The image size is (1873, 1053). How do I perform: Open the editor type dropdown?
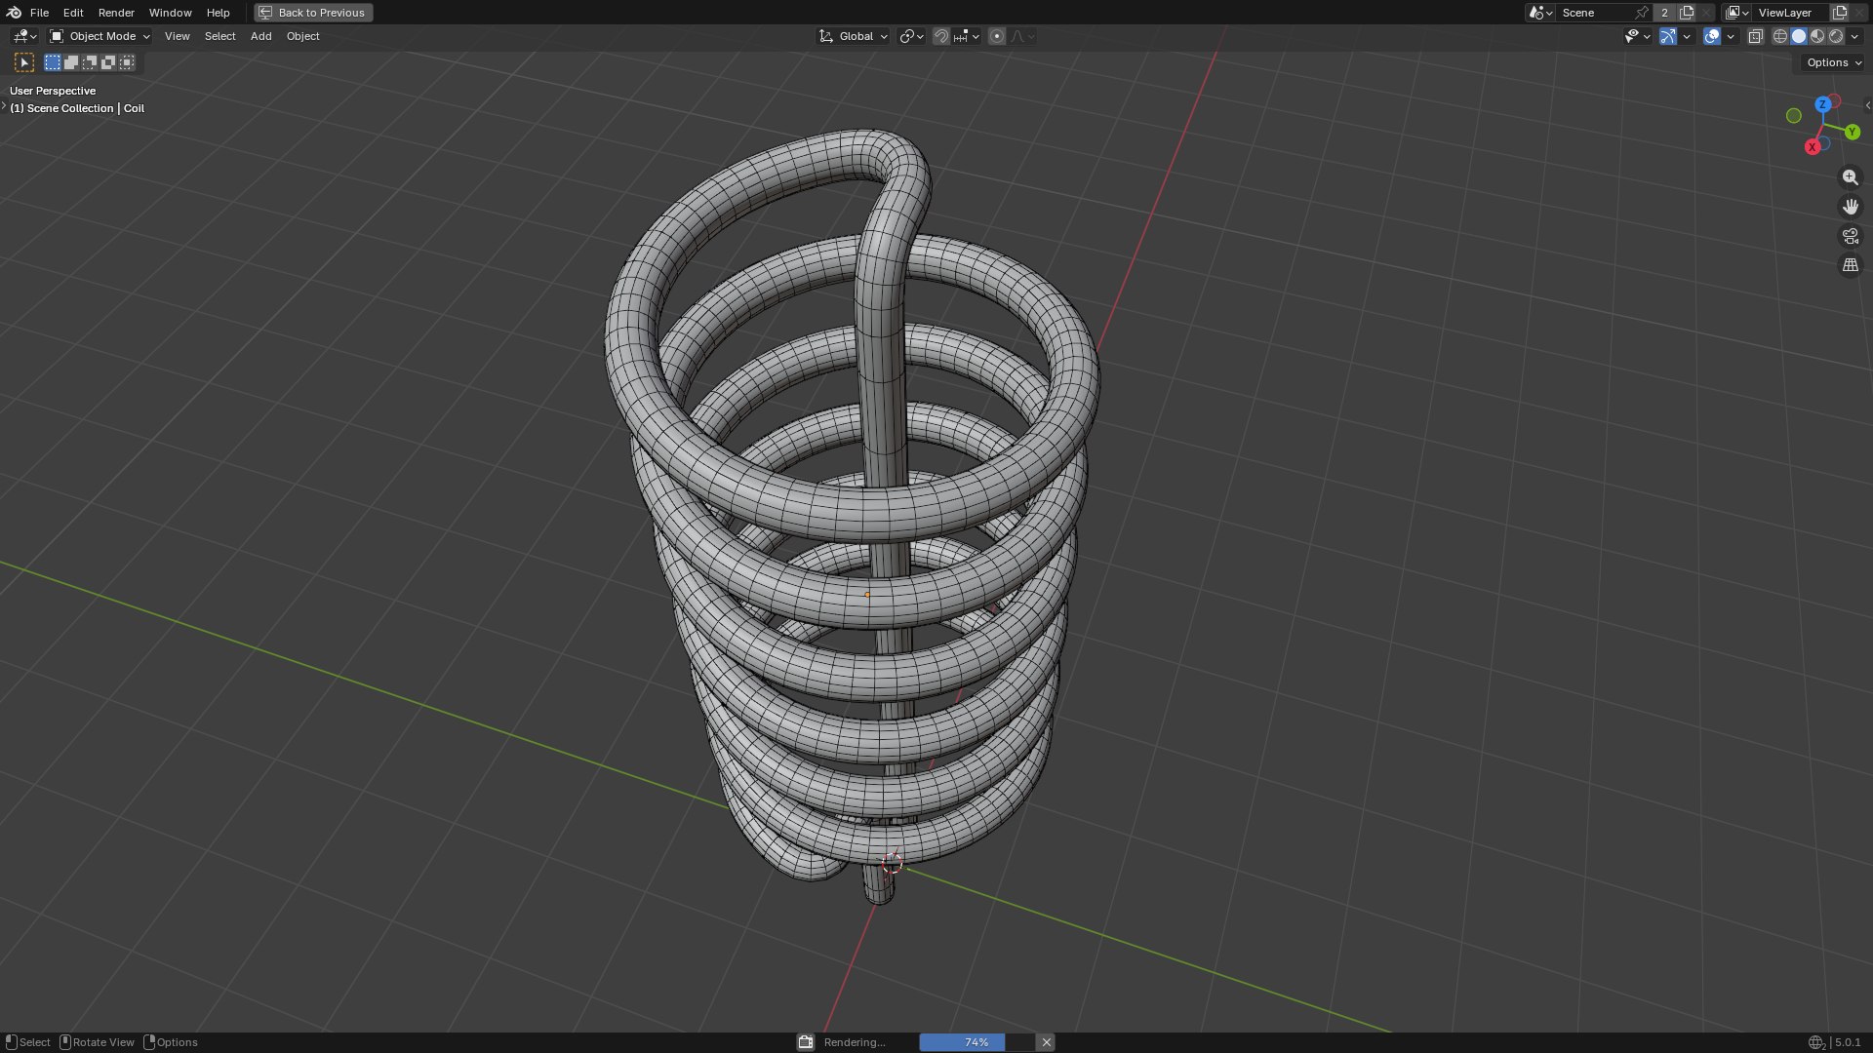(24, 36)
